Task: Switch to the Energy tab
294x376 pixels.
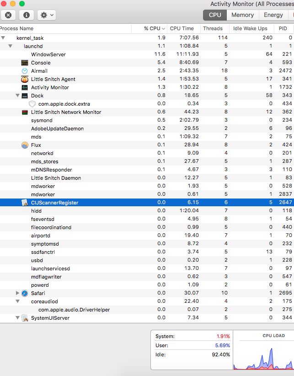Action: [273, 15]
